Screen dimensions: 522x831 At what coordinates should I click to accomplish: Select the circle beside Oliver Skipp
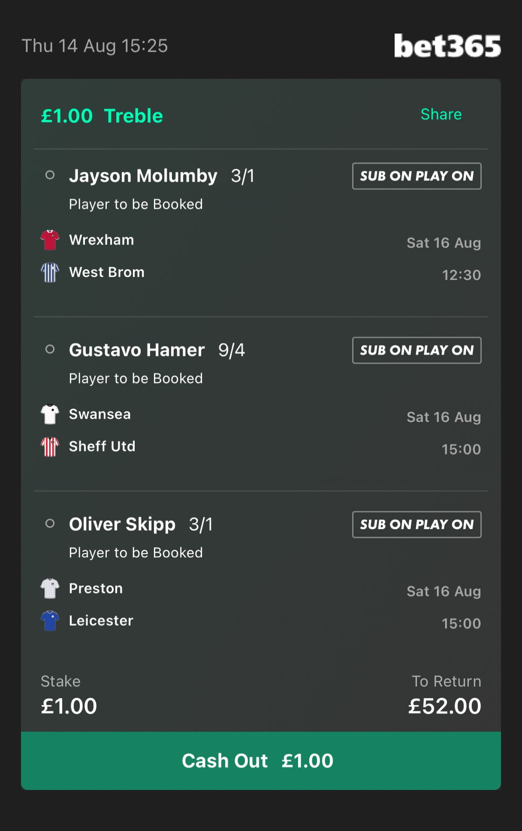tap(50, 524)
